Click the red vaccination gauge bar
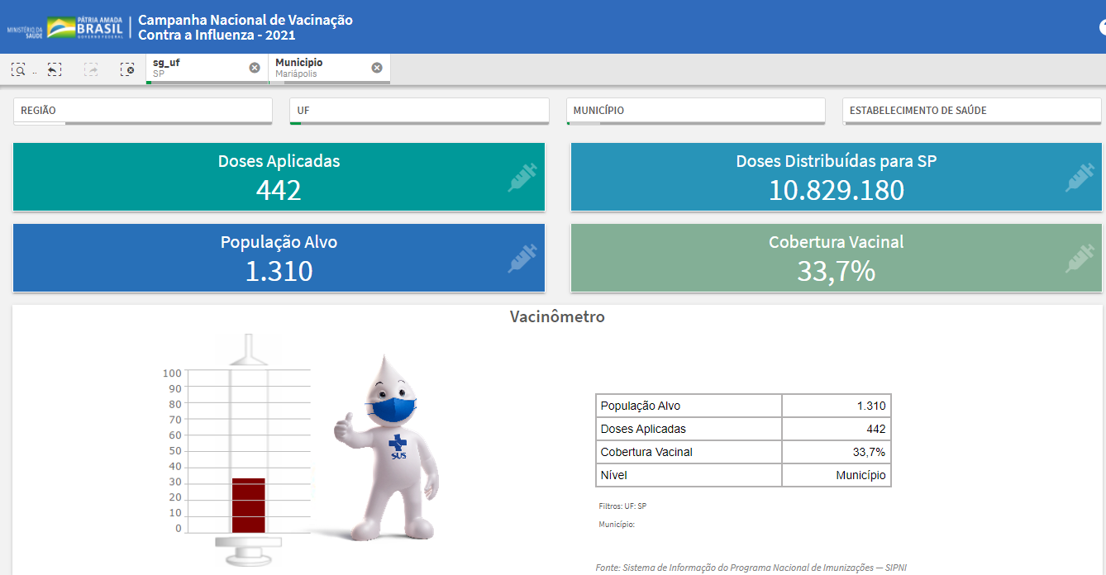1106x575 pixels. click(x=248, y=506)
